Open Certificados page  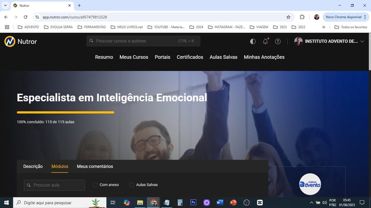[190, 57]
